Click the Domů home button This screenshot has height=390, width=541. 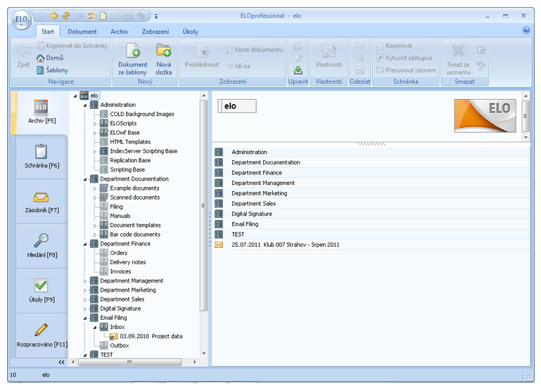point(50,58)
